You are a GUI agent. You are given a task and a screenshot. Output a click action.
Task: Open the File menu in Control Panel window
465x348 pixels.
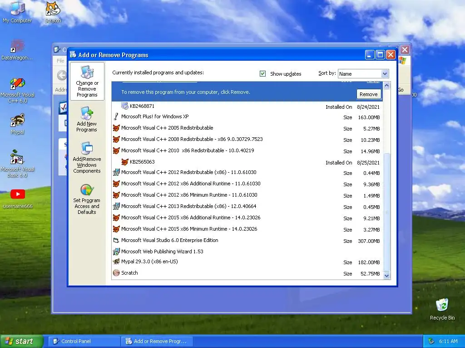click(x=60, y=61)
